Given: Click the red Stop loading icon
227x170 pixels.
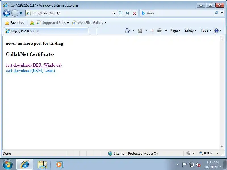Looking at the screenshot, I should tap(134, 13).
